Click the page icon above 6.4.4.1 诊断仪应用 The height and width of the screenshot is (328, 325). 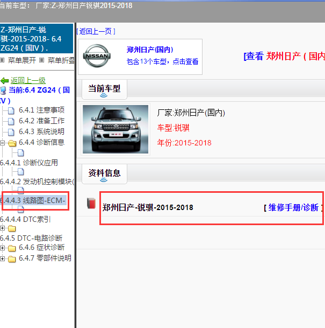pos(20,153)
